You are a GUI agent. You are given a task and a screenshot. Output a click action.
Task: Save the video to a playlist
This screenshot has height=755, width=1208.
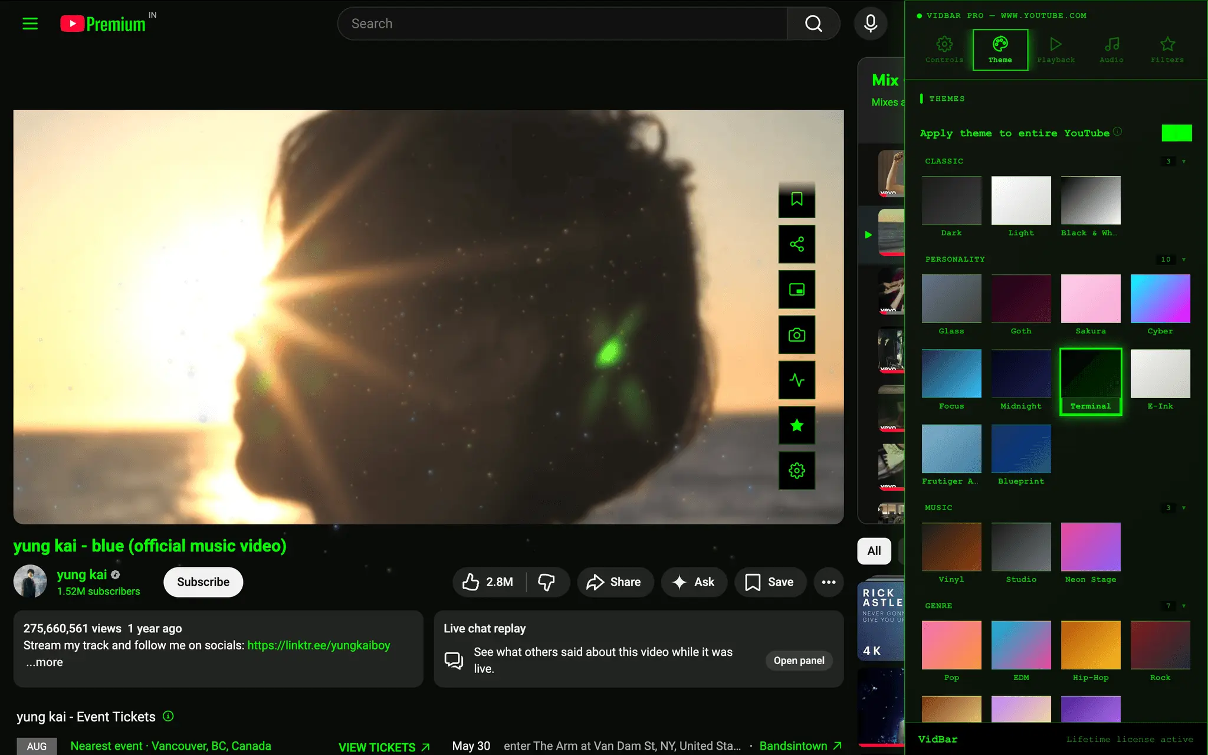(x=770, y=582)
